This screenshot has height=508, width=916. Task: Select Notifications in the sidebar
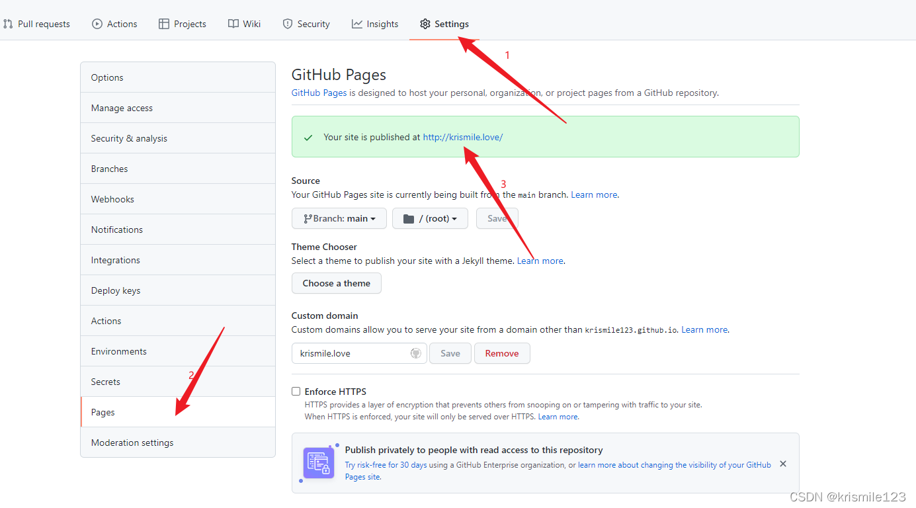pyautogui.click(x=178, y=230)
